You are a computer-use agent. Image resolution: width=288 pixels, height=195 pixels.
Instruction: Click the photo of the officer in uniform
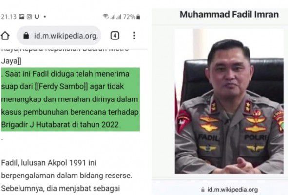229,101
